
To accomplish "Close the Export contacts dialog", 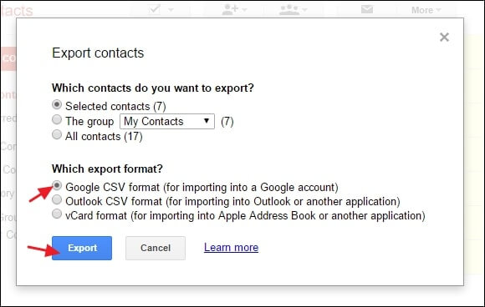I will 444,37.
